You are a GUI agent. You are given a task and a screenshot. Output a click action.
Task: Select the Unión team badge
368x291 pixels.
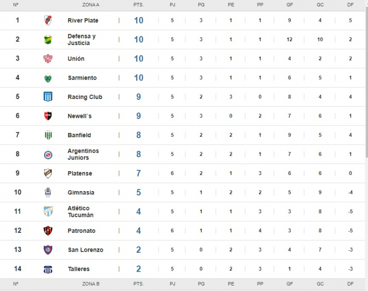pos(48,59)
